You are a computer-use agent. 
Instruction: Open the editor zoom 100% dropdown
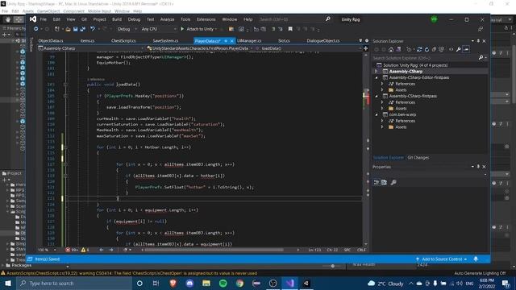[47, 250]
